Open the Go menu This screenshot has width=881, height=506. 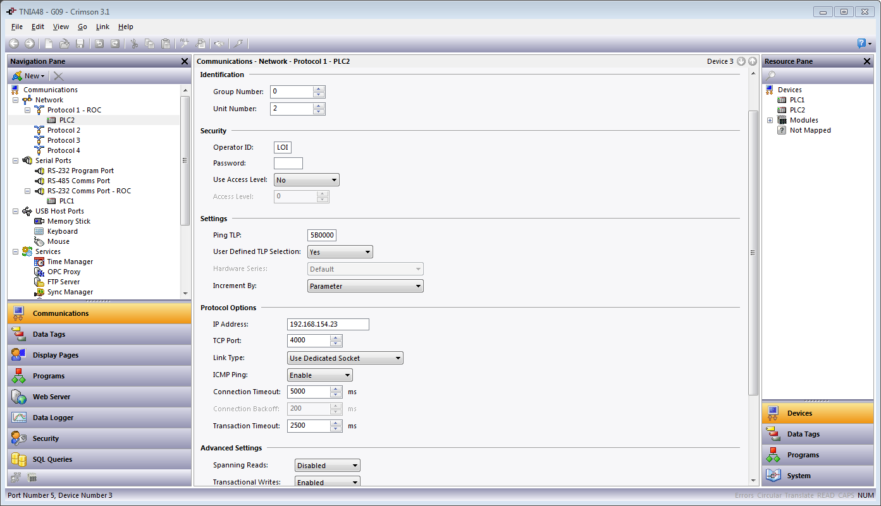coord(83,27)
